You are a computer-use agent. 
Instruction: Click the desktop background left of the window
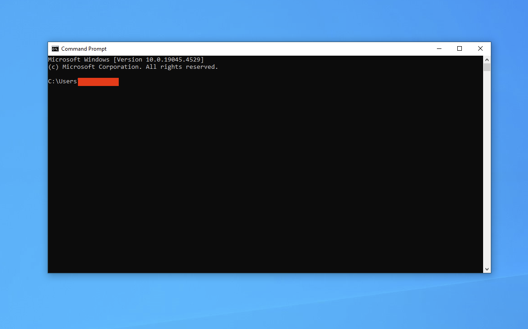point(24,158)
